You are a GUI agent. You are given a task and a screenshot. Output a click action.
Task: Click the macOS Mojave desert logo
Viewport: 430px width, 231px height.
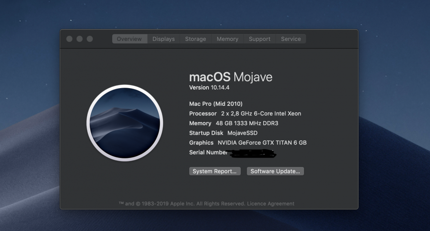tap(125, 123)
